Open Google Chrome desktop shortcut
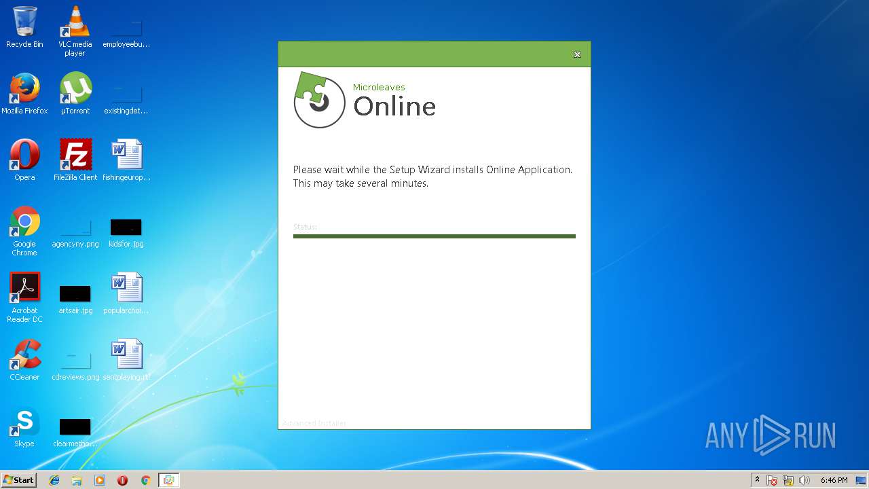This screenshot has width=869, height=489. tap(24, 231)
